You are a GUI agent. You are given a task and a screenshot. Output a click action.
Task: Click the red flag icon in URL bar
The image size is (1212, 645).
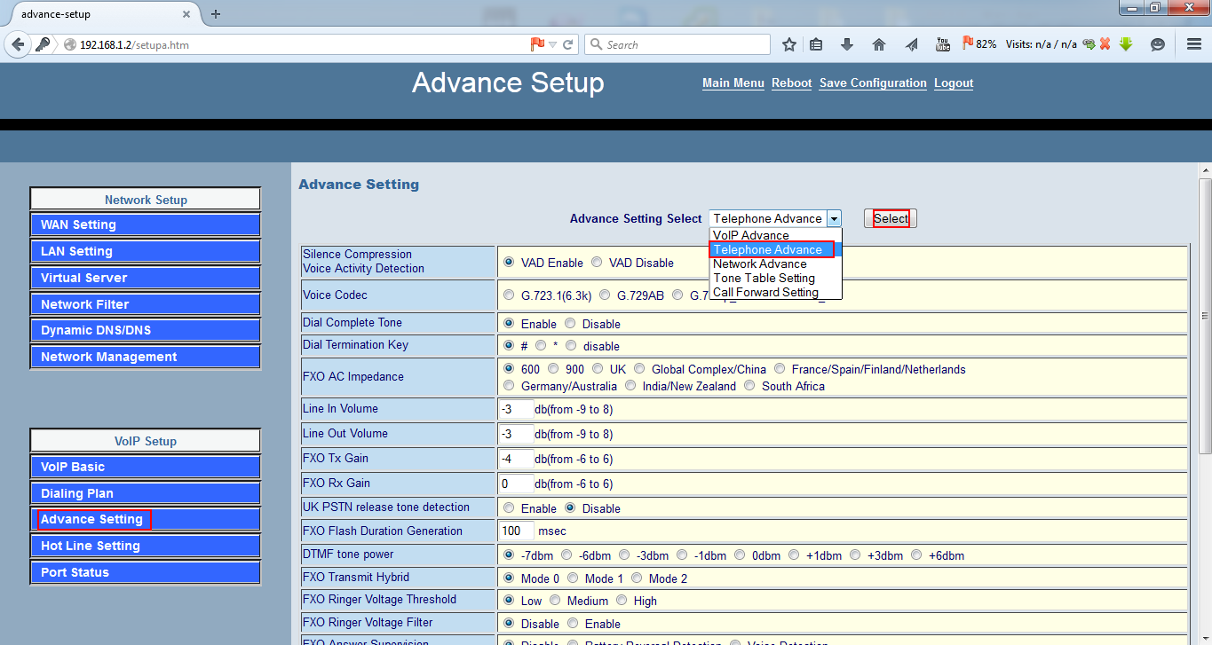pyautogui.click(x=537, y=44)
